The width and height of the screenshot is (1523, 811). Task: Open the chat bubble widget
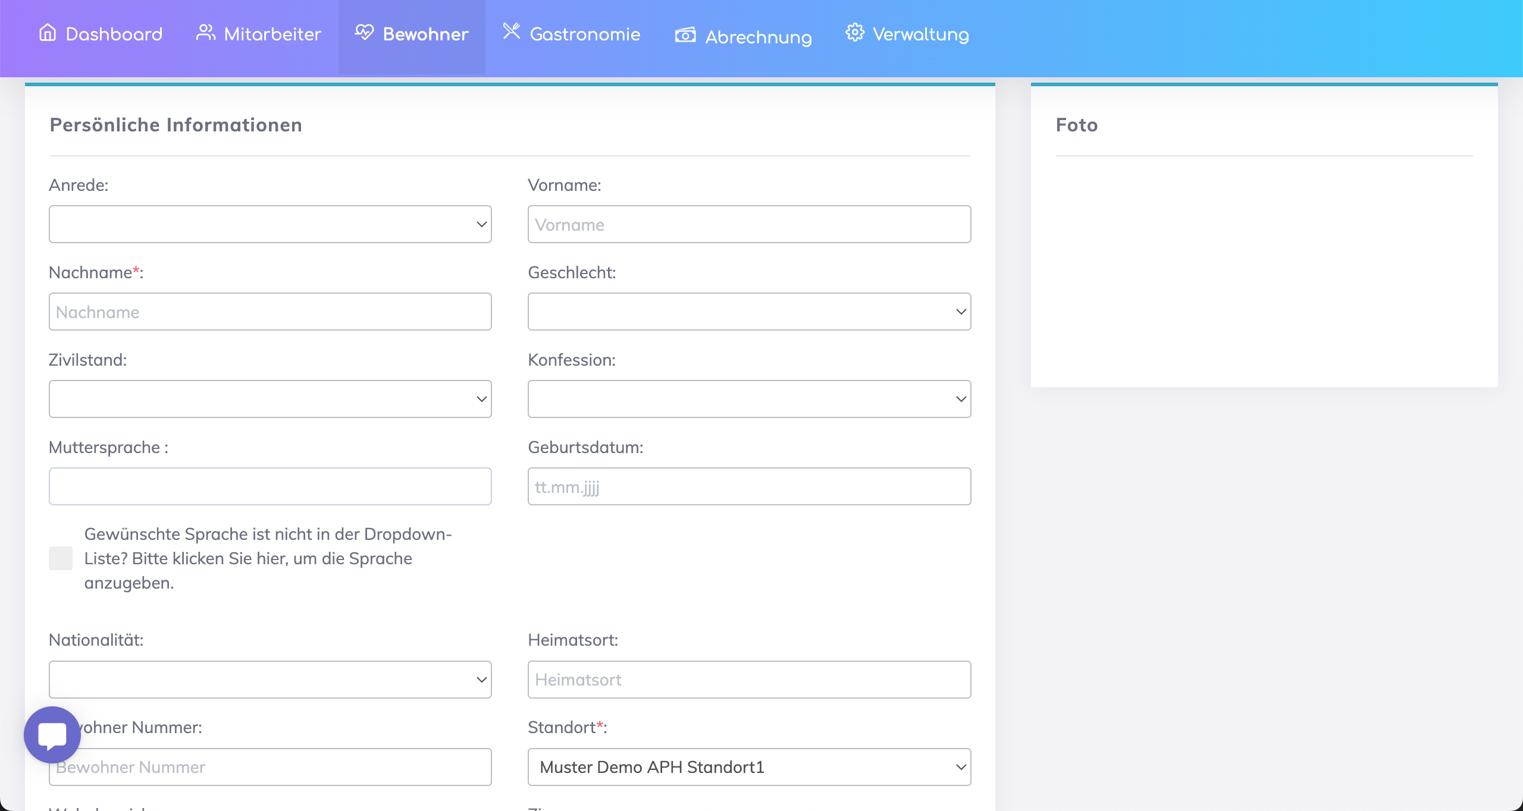point(52,735)
